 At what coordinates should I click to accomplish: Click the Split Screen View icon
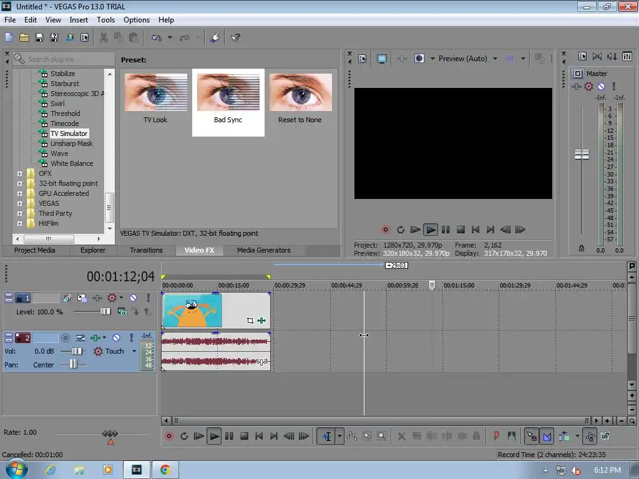click(x=419, y=59)
